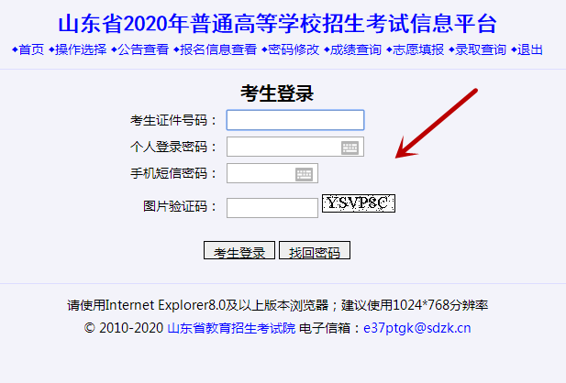Submit with the 考生登录 button
Screen dimensions: 566x383
click(x=239, y=250)
